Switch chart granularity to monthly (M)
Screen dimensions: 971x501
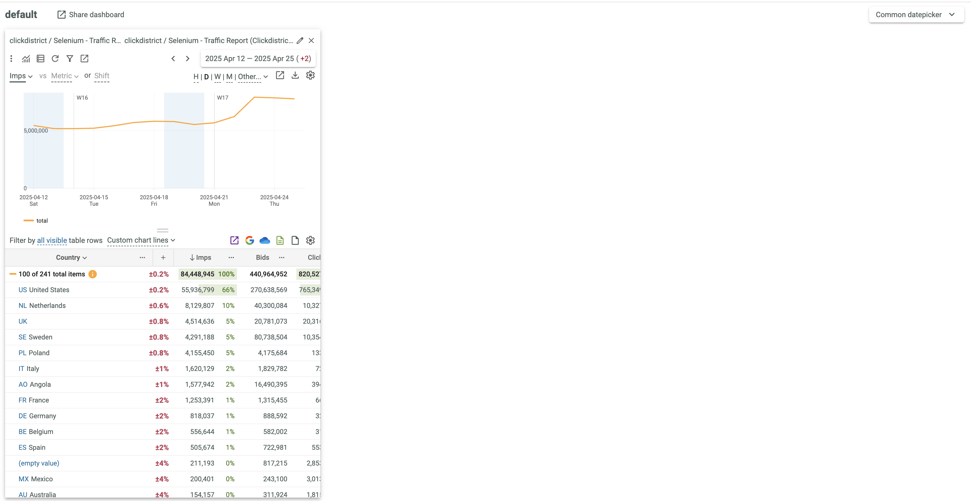click(x=229, y=77)
